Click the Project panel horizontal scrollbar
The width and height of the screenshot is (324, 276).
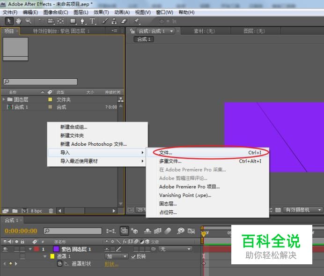click(87, 211)
